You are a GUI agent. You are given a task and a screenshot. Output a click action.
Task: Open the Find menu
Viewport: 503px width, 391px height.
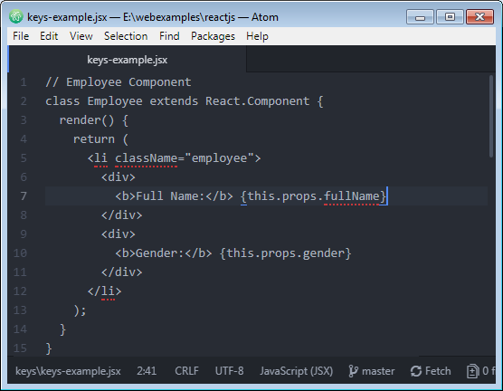coord(169,36)
